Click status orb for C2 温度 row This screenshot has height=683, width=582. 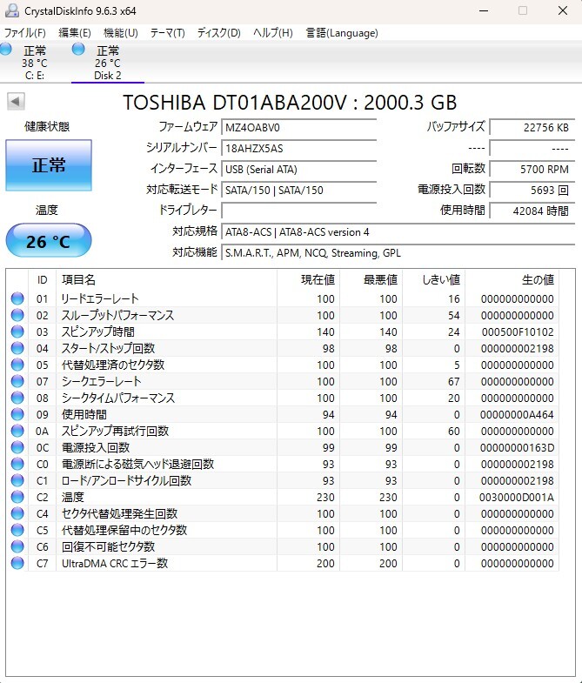point(17,497)
